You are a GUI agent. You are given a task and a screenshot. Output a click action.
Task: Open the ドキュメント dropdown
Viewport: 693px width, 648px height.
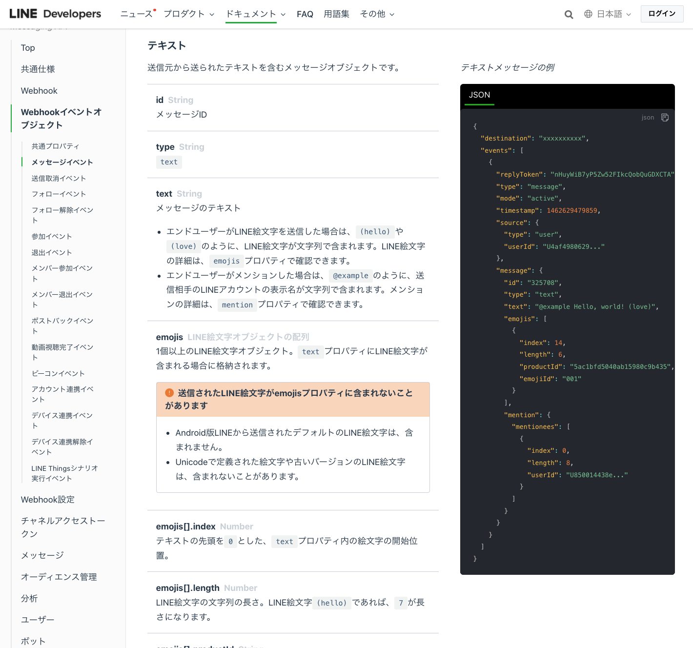point(251,14)
